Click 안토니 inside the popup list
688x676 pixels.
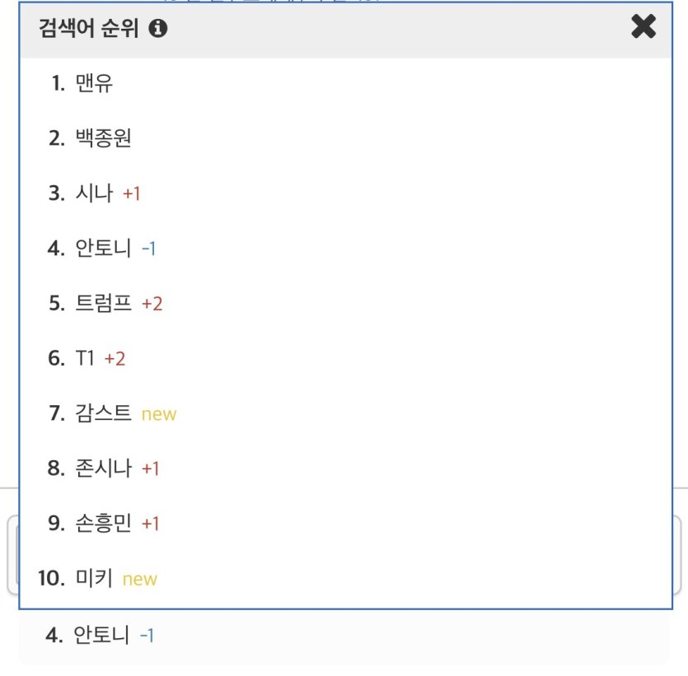tap(103, 248)
